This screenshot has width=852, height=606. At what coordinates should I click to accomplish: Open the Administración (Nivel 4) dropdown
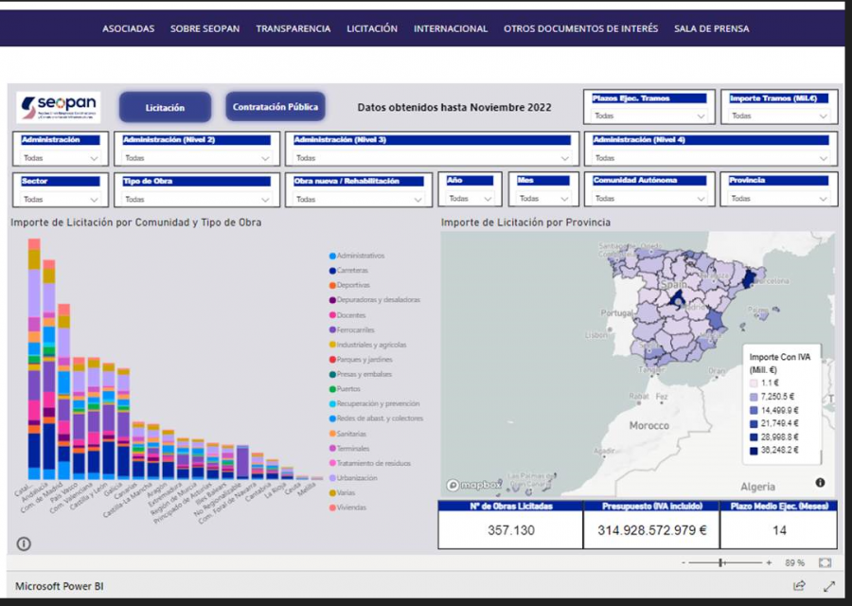[x=711, y=158]
